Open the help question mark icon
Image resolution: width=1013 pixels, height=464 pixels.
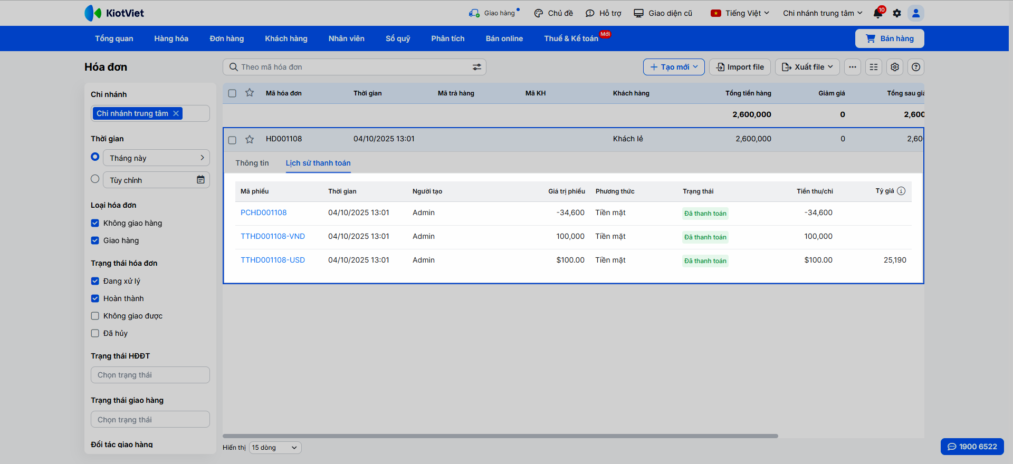(916, 67)
